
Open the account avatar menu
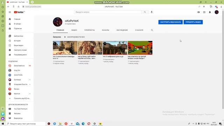217,12
